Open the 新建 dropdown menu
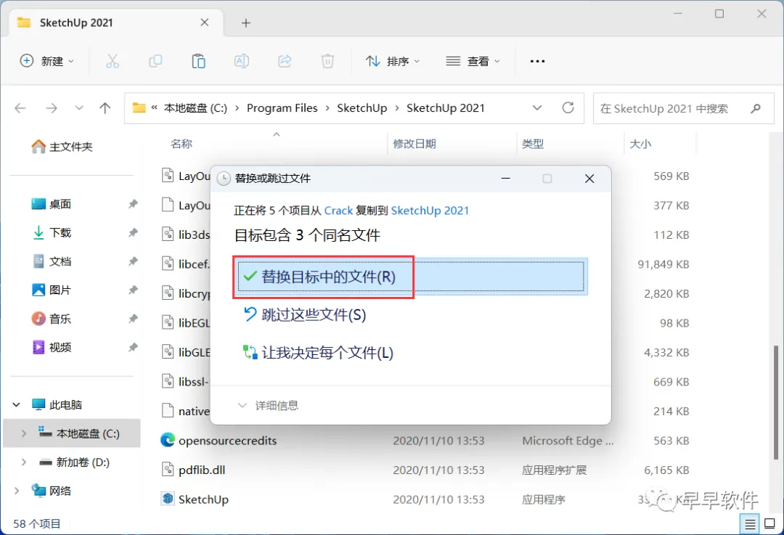 point(47,61)
